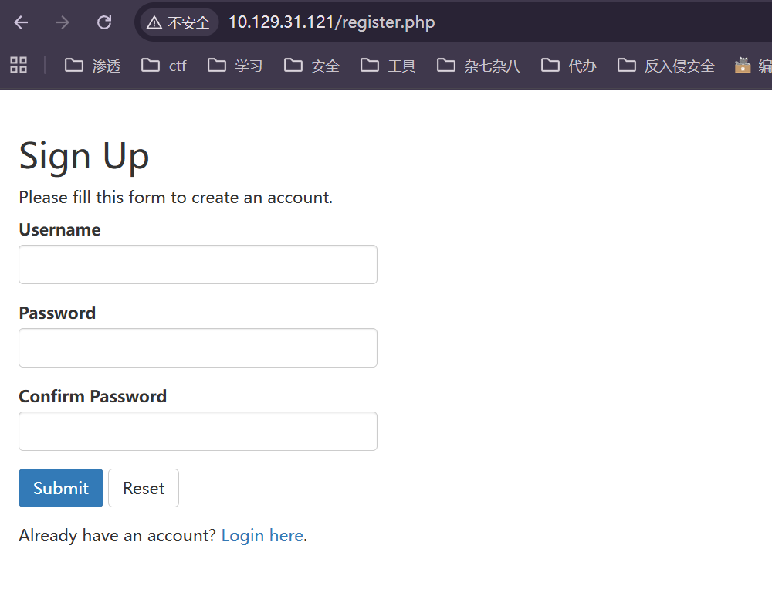
Task: Open the ctf bookmark folder
Action: 164,66
